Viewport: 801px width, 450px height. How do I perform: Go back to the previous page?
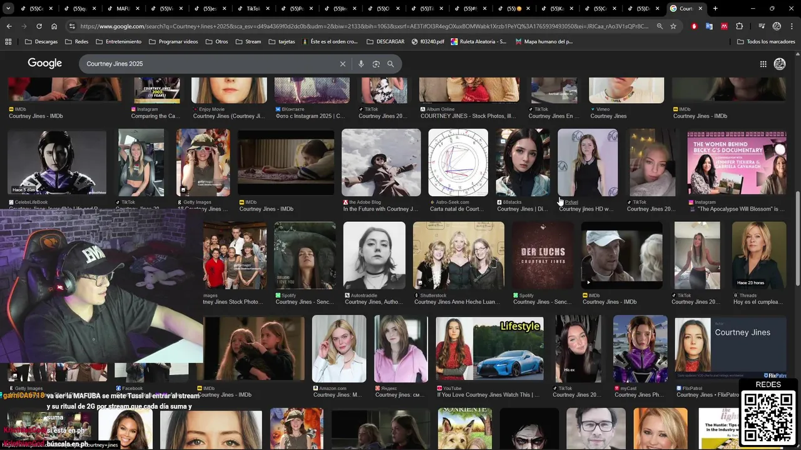[9, 26]
